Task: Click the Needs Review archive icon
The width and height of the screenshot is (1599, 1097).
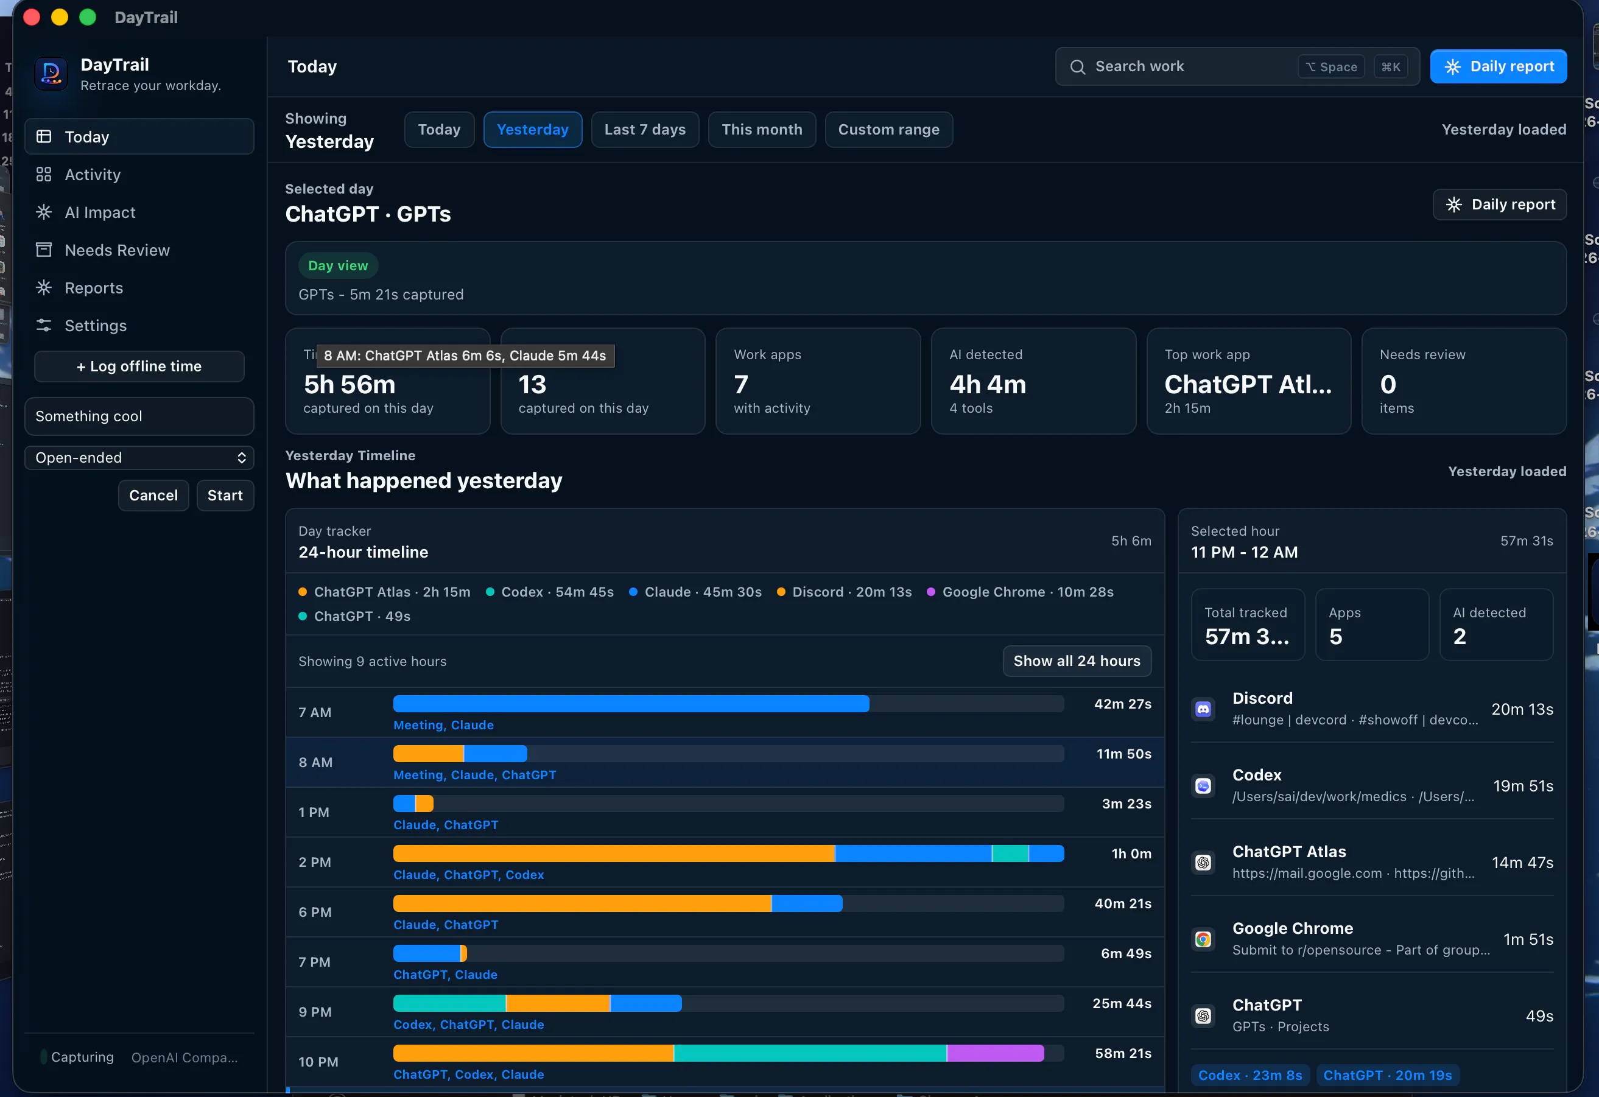Action: tap(44, 250)
